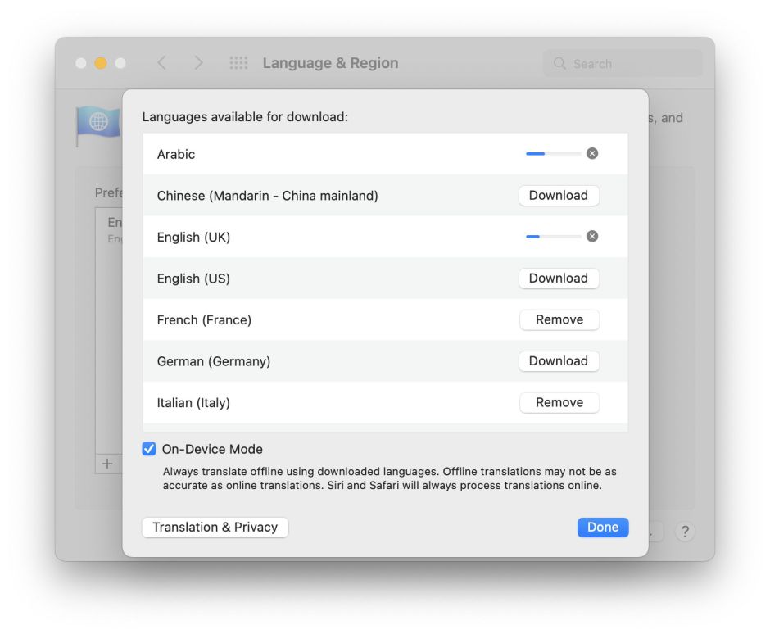Select the Arabic row in list
The image size is (770, 634).
[328, 154]
